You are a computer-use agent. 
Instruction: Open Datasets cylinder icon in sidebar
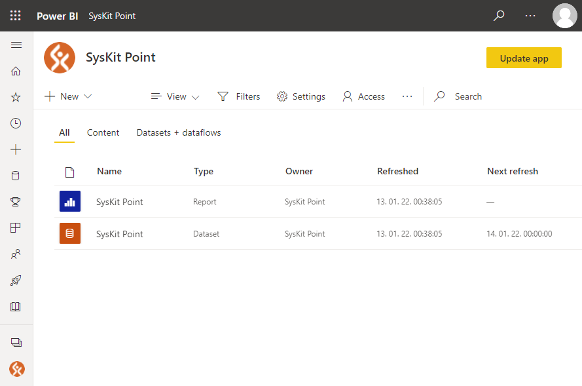click(16, 176)
